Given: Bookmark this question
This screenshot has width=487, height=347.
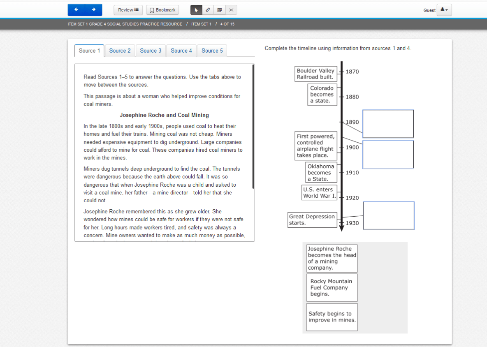Looking at the screenshot, I should pyautogui.click(x=162, y=10).
